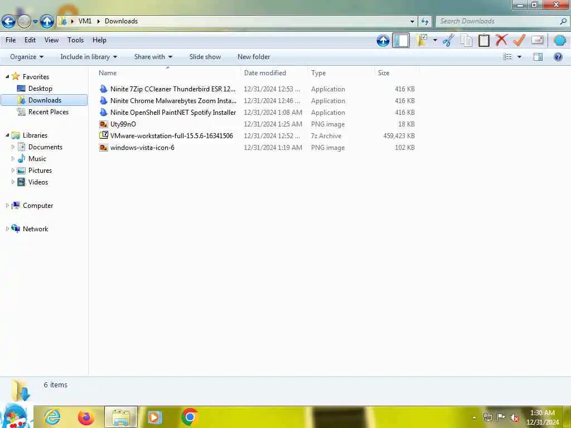Click the scissors Cut icon in toolbar
This screenshot has height=428, width=571.
(448, 40)
